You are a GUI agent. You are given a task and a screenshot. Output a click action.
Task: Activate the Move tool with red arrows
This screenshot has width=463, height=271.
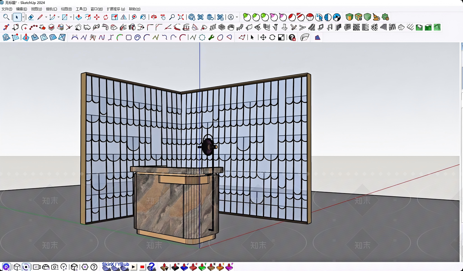tap(97, 17)
